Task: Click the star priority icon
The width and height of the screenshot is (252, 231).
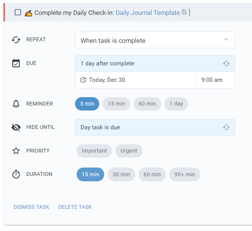Action: (x=16, y=151)
